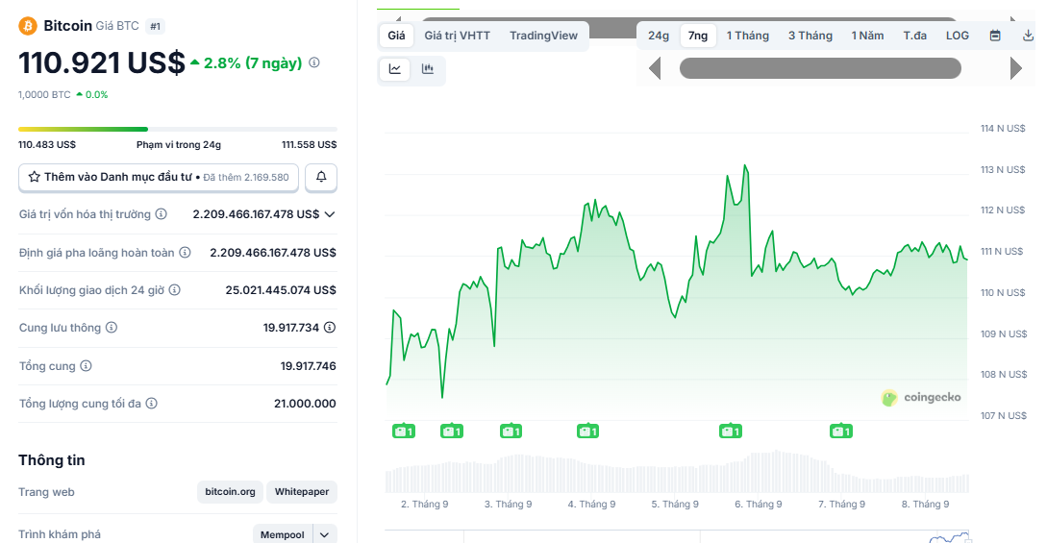Click the 19.917.746 total supply value
Viewport: 1047px width, 543px height.
pyautogui.click(x=309, y=365)
